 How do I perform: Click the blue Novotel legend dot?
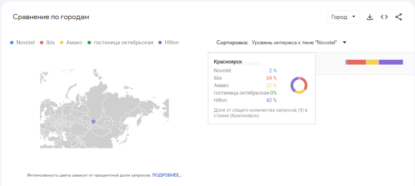click(12, 42)
